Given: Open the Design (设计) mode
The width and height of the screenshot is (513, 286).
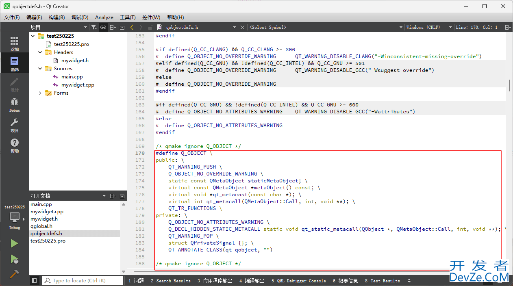Looking at the screenshot, I should tap(15, 84).
